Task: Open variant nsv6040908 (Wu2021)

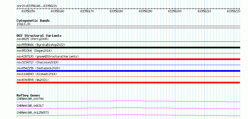Action: (x=33, y=80)
